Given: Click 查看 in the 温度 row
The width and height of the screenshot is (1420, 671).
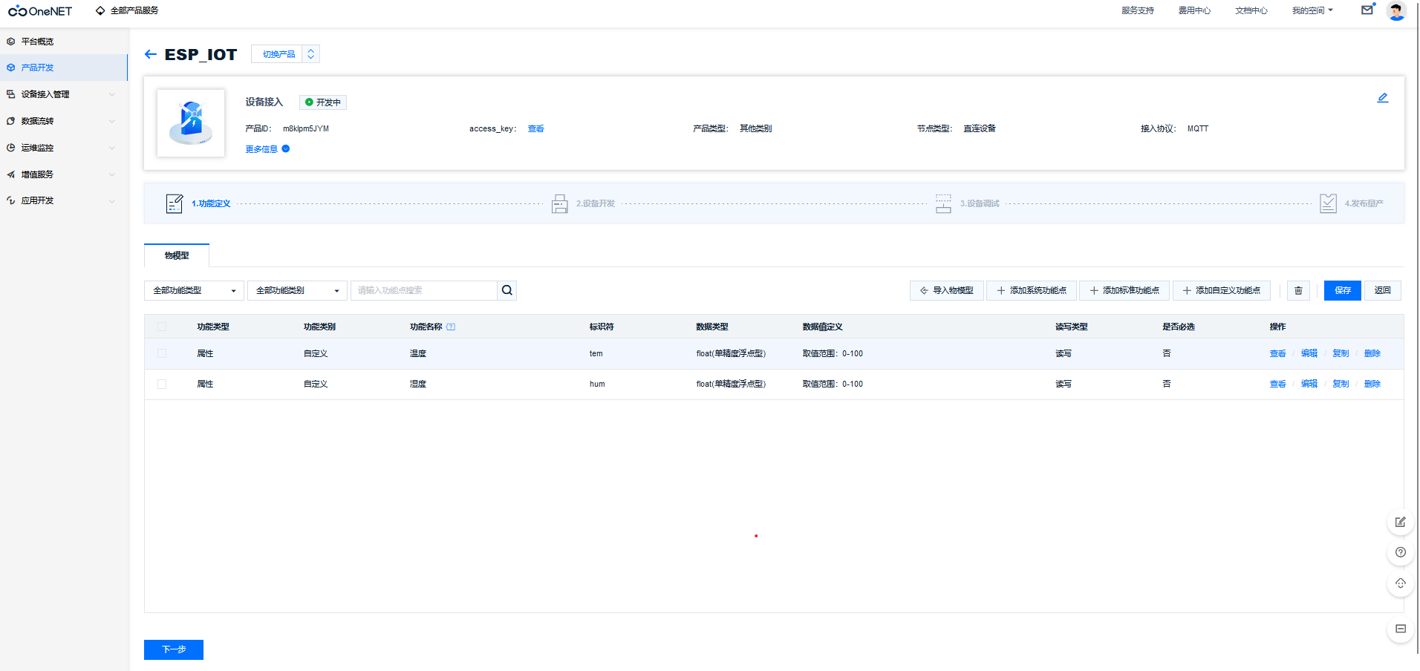Looking at the screenshot, I should coord(1277,353).
